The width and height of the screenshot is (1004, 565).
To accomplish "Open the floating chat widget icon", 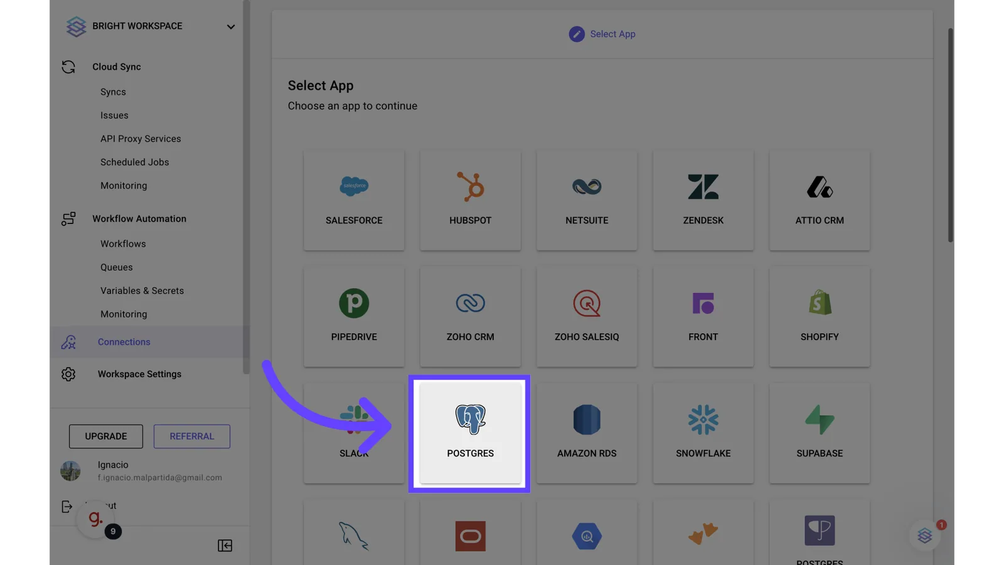I will [925, 535].
